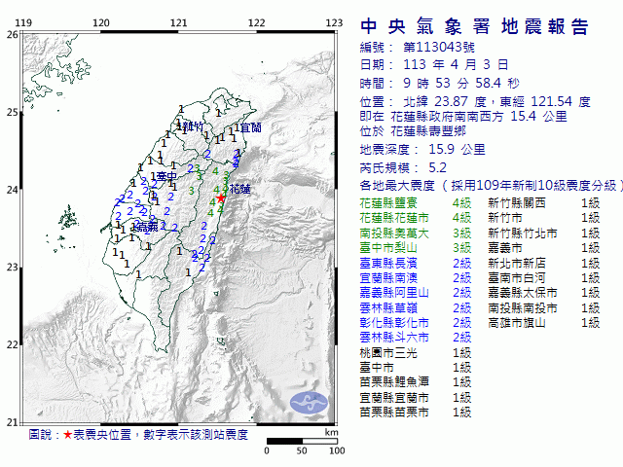This screenshot has height=467, width=623.
Task: Click the longitude label 123 above the map
Action: click(334, 23)
